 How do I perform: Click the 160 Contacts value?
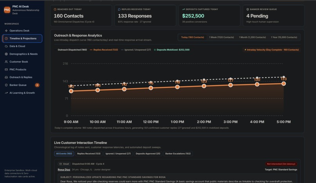point(69,16)
